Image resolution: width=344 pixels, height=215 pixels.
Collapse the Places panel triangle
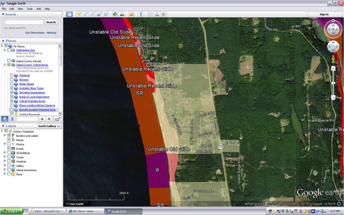(x=3, y=41)
